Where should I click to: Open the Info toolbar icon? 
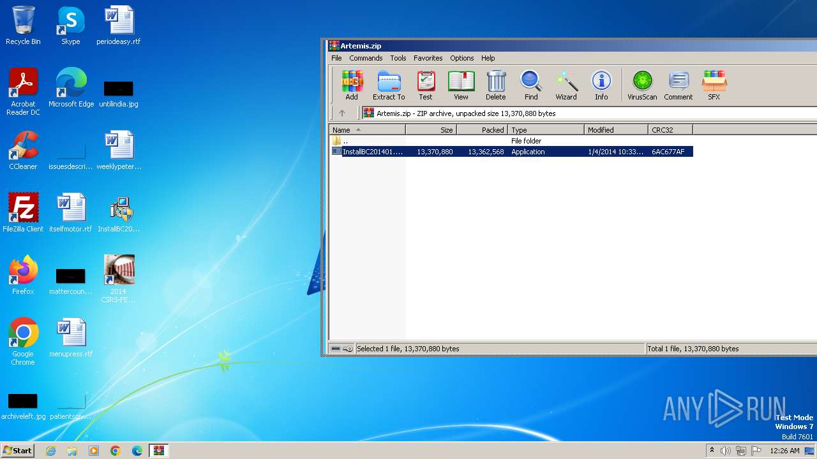(601, 85)
